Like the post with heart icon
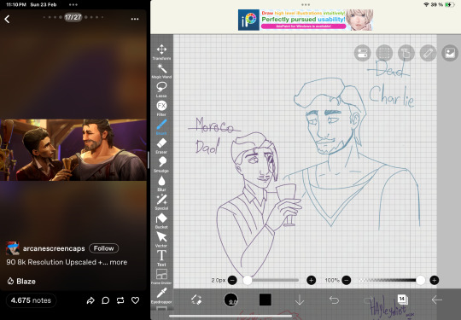 coord(135,300)
